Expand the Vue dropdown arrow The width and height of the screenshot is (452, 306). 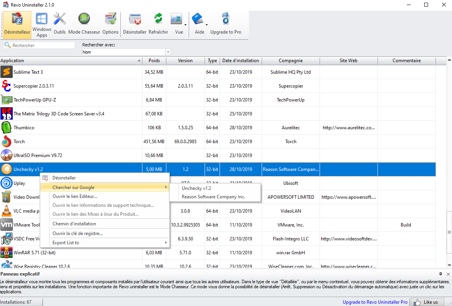pos(185,25)
